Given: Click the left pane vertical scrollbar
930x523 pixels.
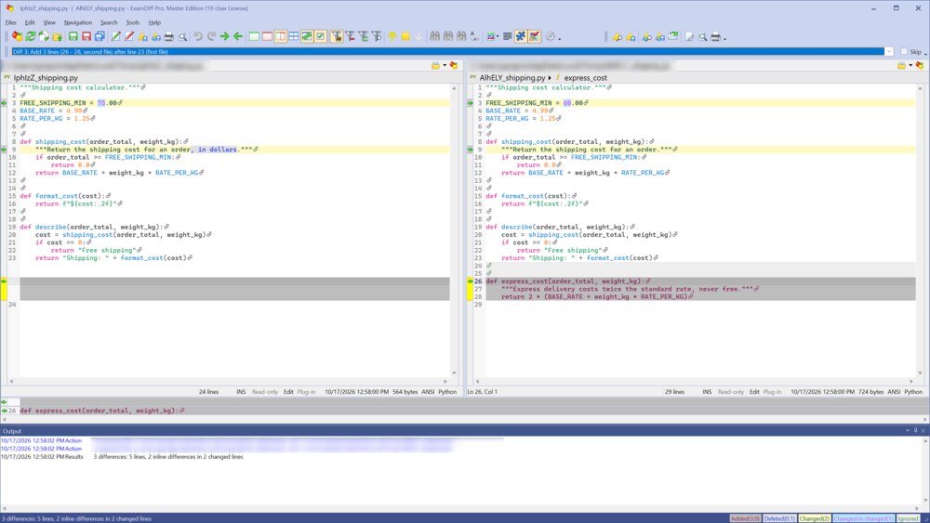Looking at the screenshot, I should 455,229.
